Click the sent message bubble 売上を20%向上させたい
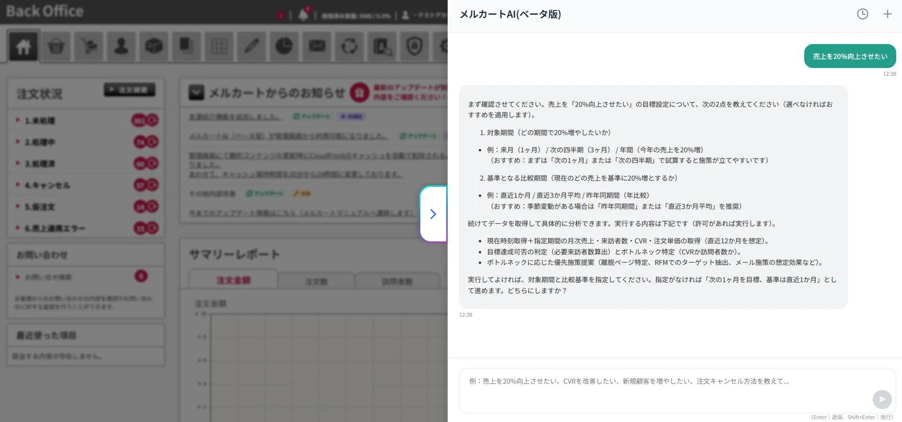 pos(850,56)
